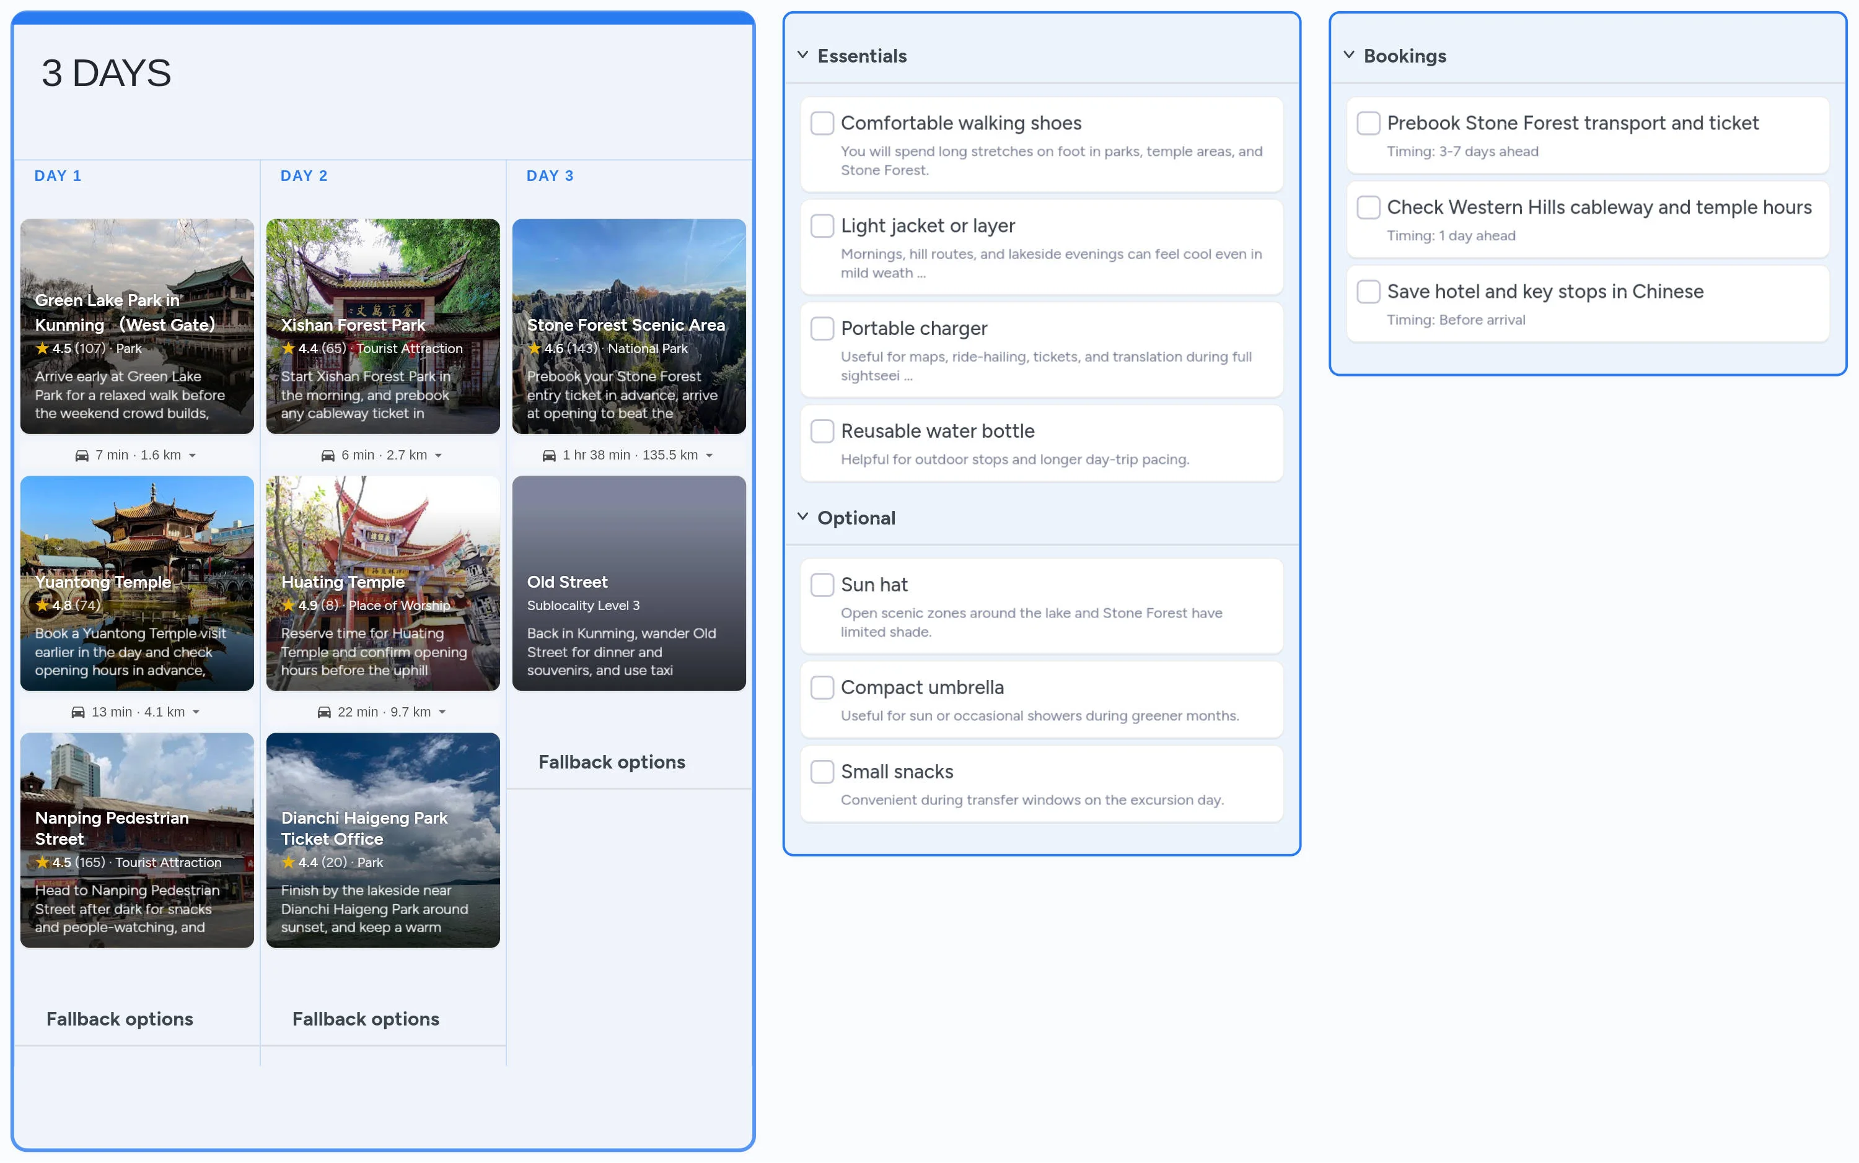Check Save hotel and key stops in Chinese
The width and height of the screenshot is (1859, 1163).
click(1368, 292)
